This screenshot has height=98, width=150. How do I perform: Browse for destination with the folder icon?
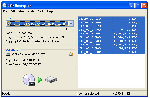click(x=71, y=54)
